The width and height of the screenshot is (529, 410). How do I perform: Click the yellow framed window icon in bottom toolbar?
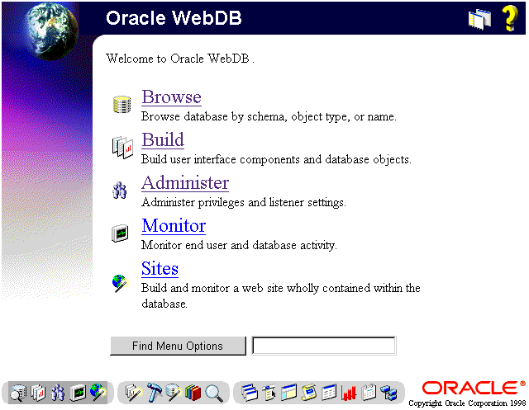[288, 393]
